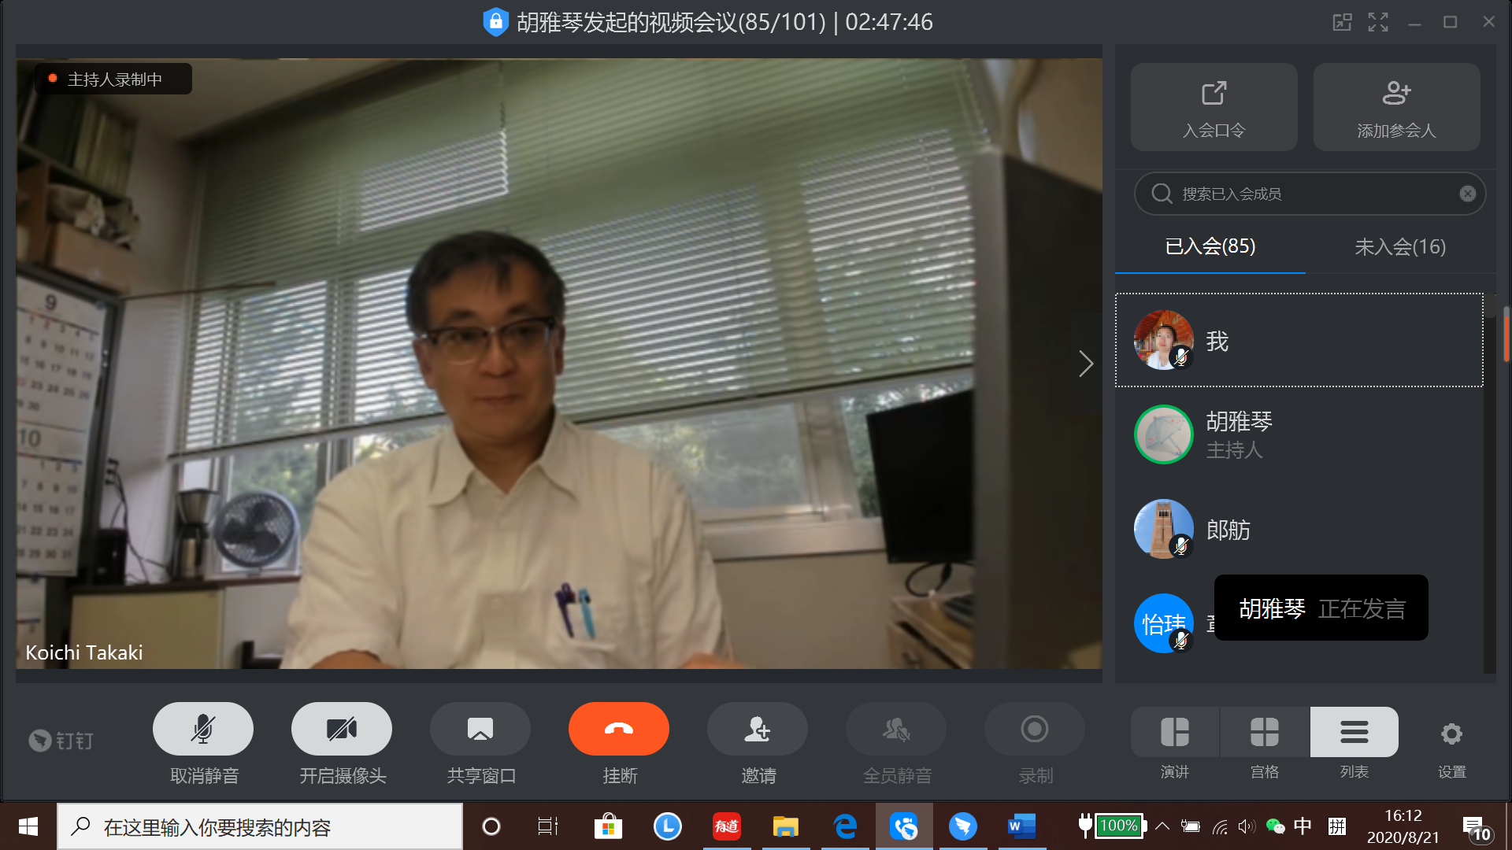This screenshot has width=1512, height=850.
Task: Click the 邀请 invite icon
Action: coord(757,729)
